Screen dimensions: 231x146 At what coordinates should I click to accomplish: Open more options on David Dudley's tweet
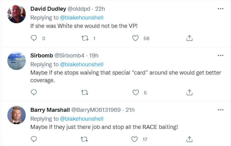click(220, 9)
